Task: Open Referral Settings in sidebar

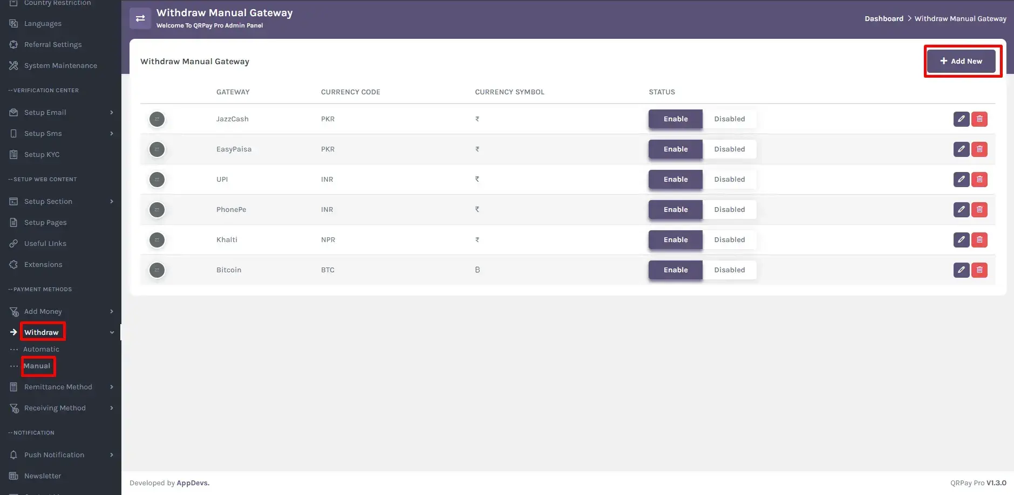Action: click(53, 44)
